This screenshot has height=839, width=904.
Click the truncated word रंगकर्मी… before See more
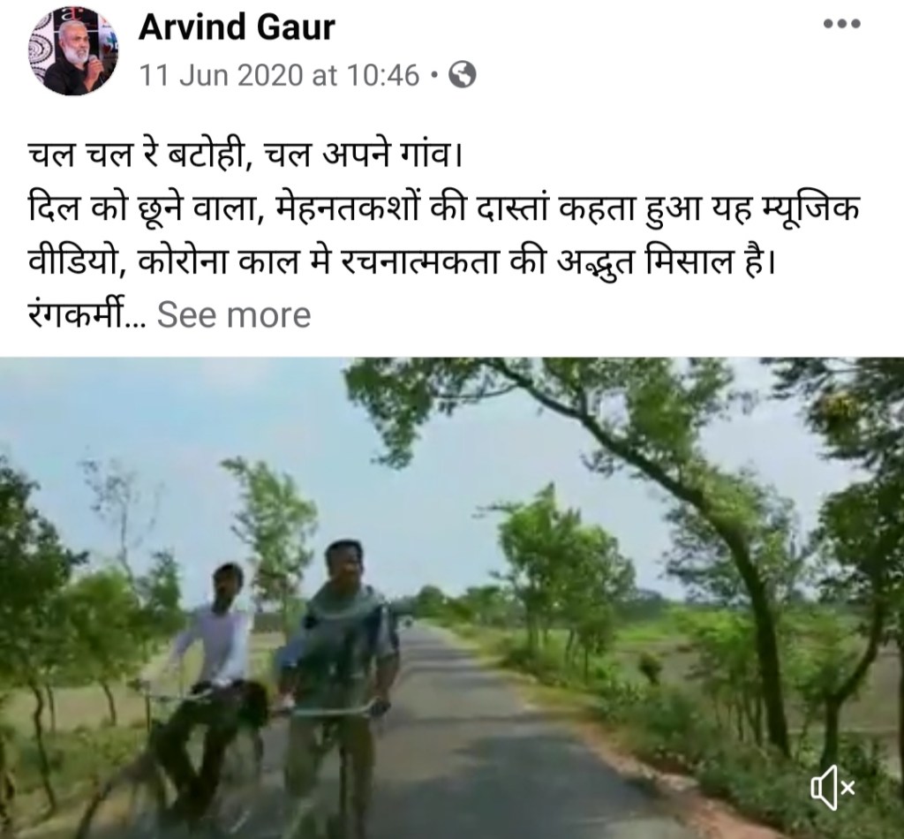(x=87, y=314)
